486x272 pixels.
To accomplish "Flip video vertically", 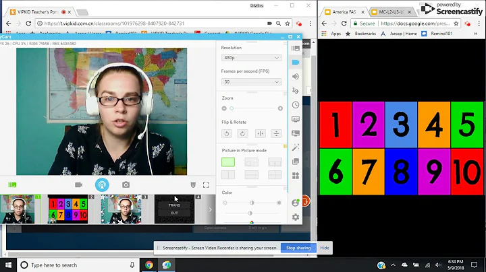I will click(x=276, y=133).
